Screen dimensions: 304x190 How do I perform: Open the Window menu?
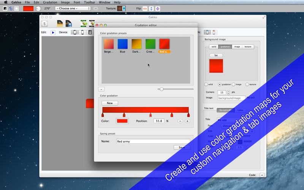[104, 2]
